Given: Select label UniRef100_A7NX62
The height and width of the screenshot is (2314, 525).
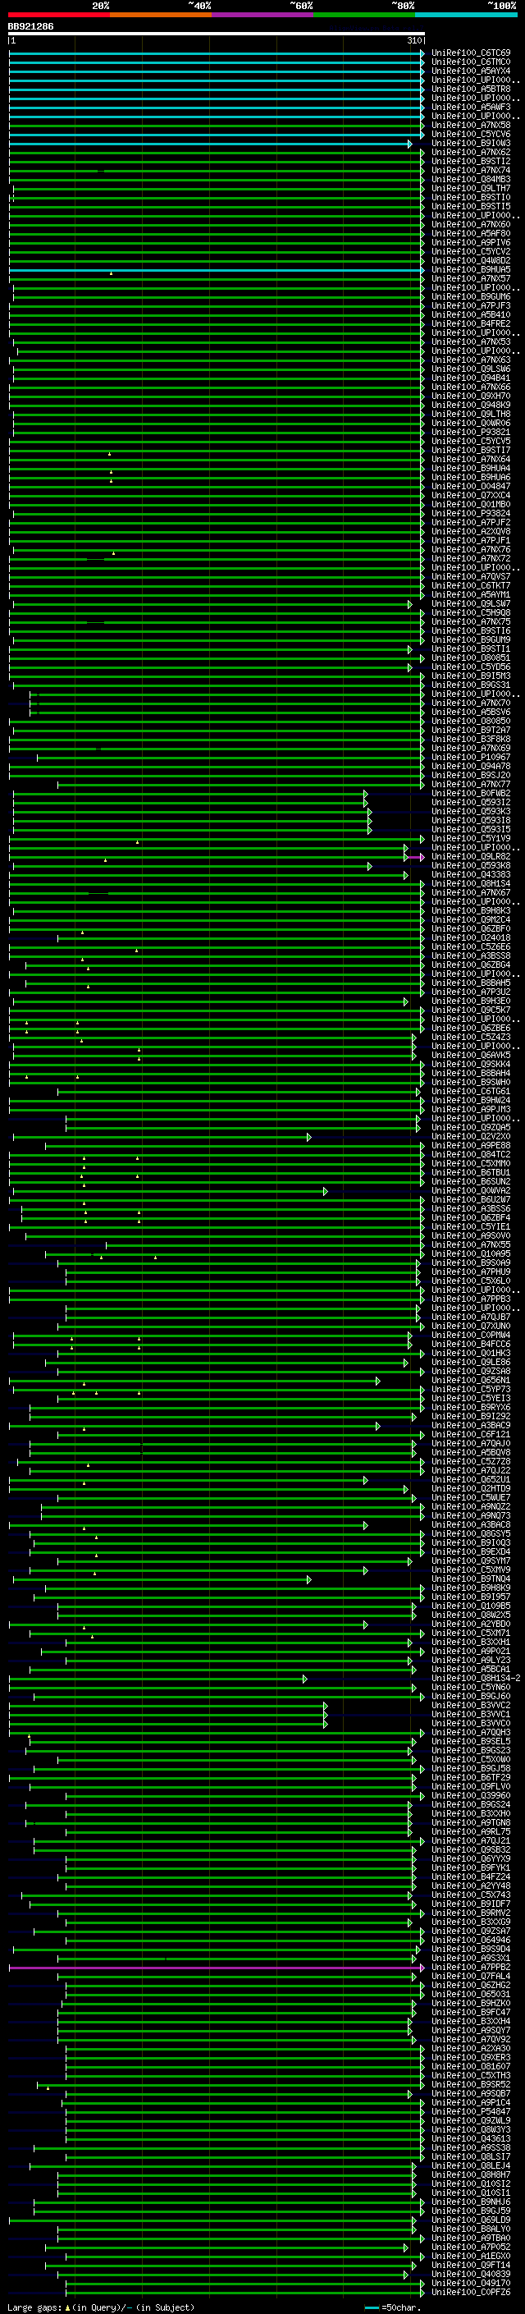Looking at the screenshot, I should click(471, 152).
